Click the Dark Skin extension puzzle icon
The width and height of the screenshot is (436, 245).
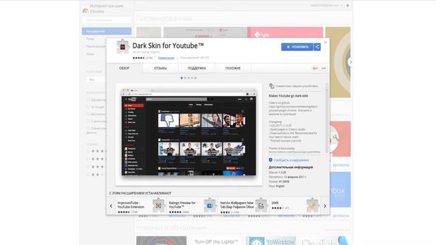123,47
